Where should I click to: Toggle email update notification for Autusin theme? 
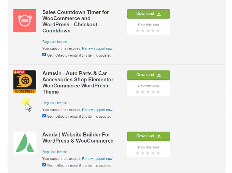point(44,116)
